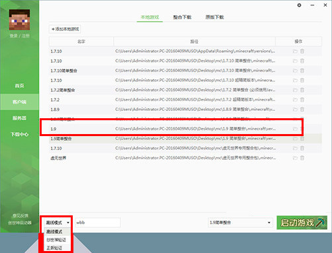Open folder for 1.9简单整合 entry

point(295,139)
